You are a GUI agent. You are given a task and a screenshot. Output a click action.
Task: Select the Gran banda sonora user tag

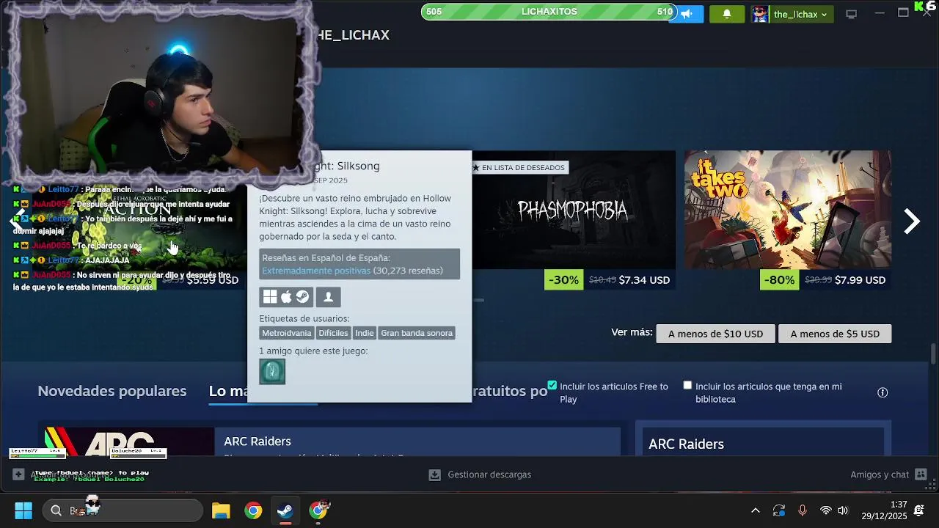pyautogui.click(x=417, y=333)
